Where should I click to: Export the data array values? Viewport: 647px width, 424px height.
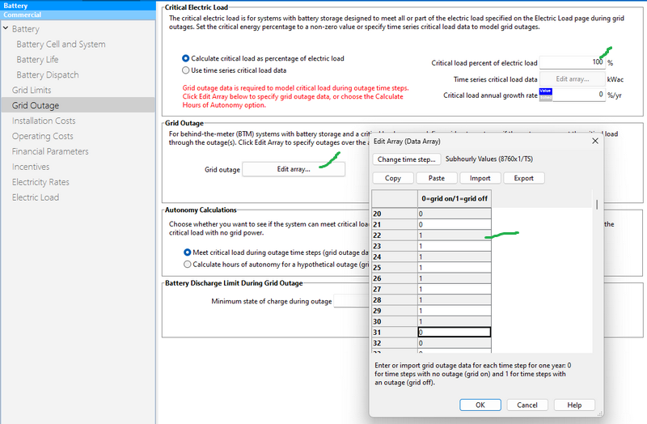523,178
